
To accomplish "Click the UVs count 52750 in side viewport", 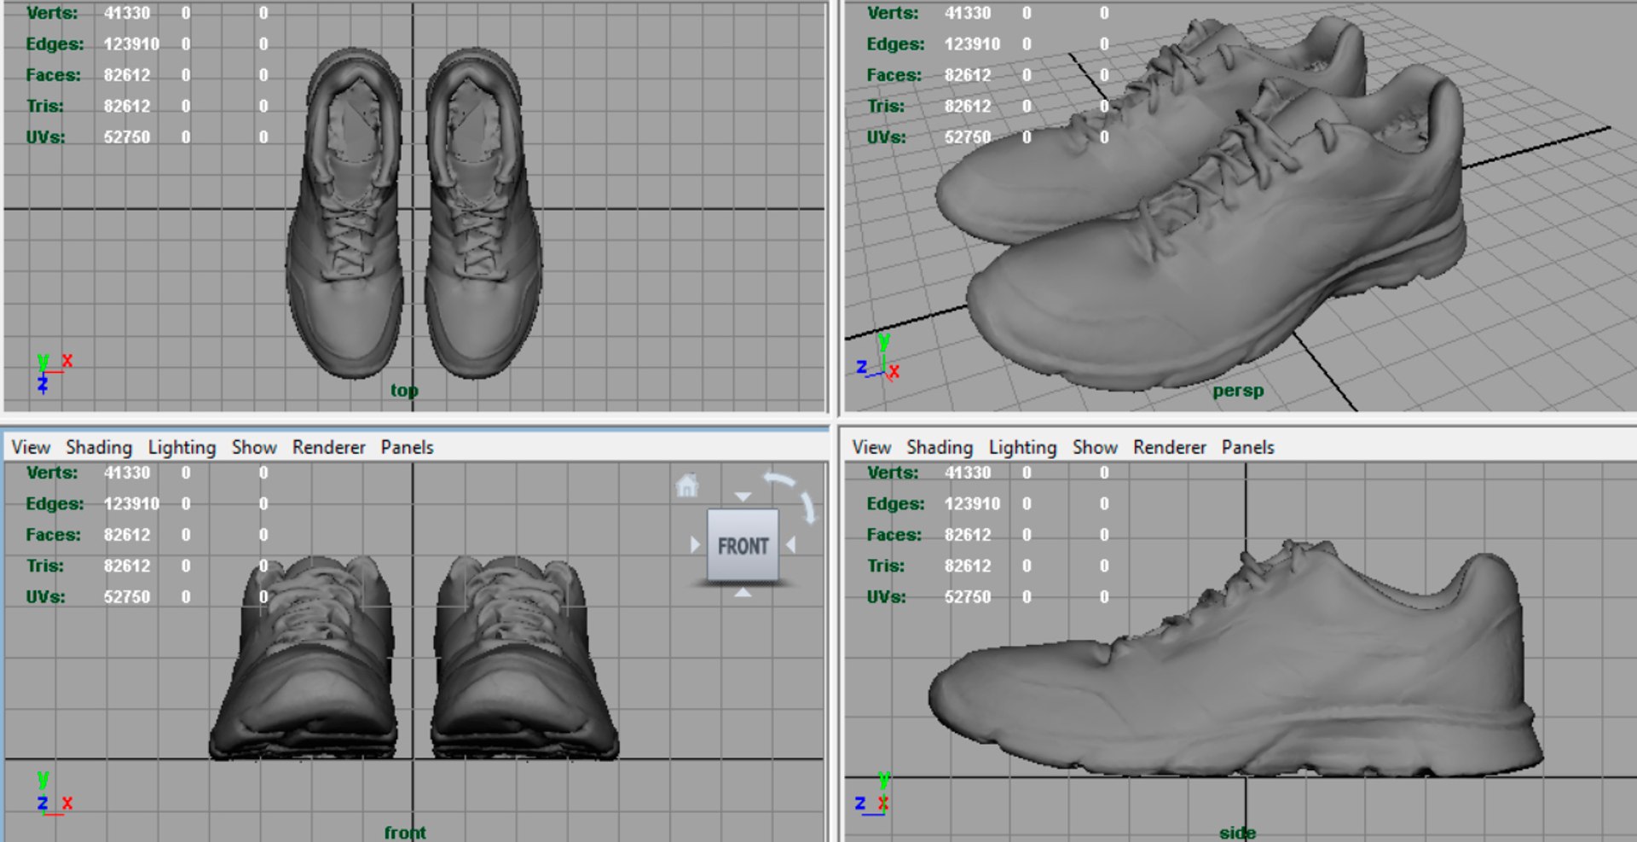I will pyautogui.click(x=968, y=597).
